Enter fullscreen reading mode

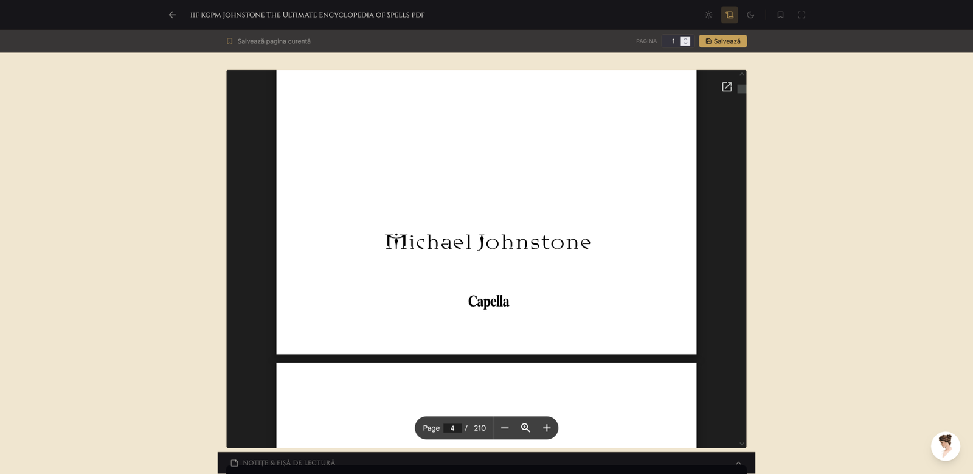pyautogui.click(x=802, y=15)
